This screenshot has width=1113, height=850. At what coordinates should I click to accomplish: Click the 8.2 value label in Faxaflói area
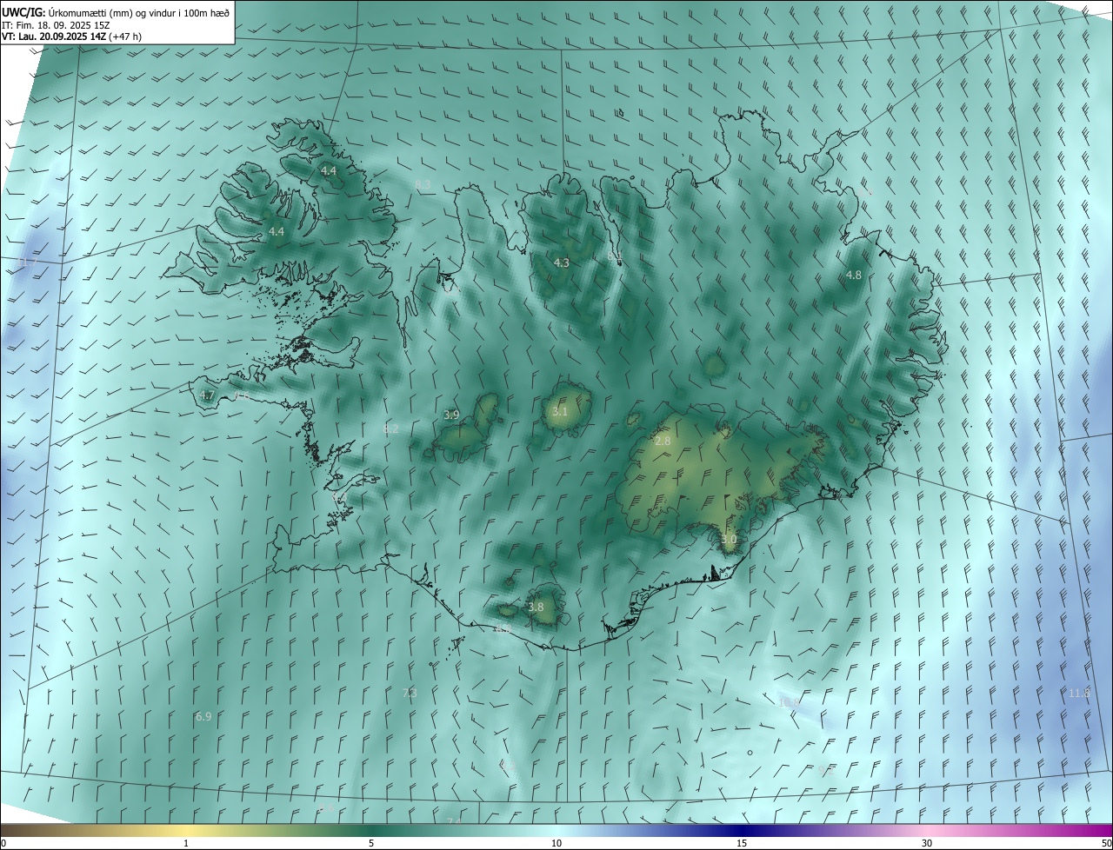click(x=391, y=428)
